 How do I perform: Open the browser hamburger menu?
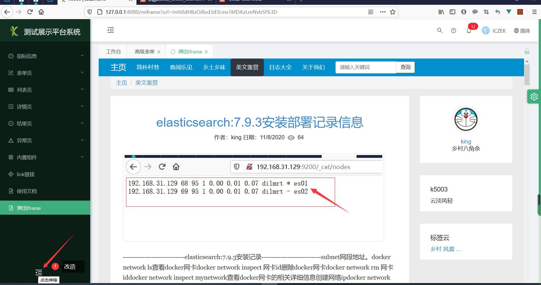pos(534,12)
